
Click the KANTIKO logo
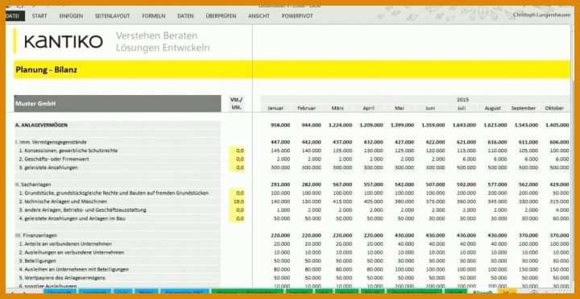click(64, 42)
